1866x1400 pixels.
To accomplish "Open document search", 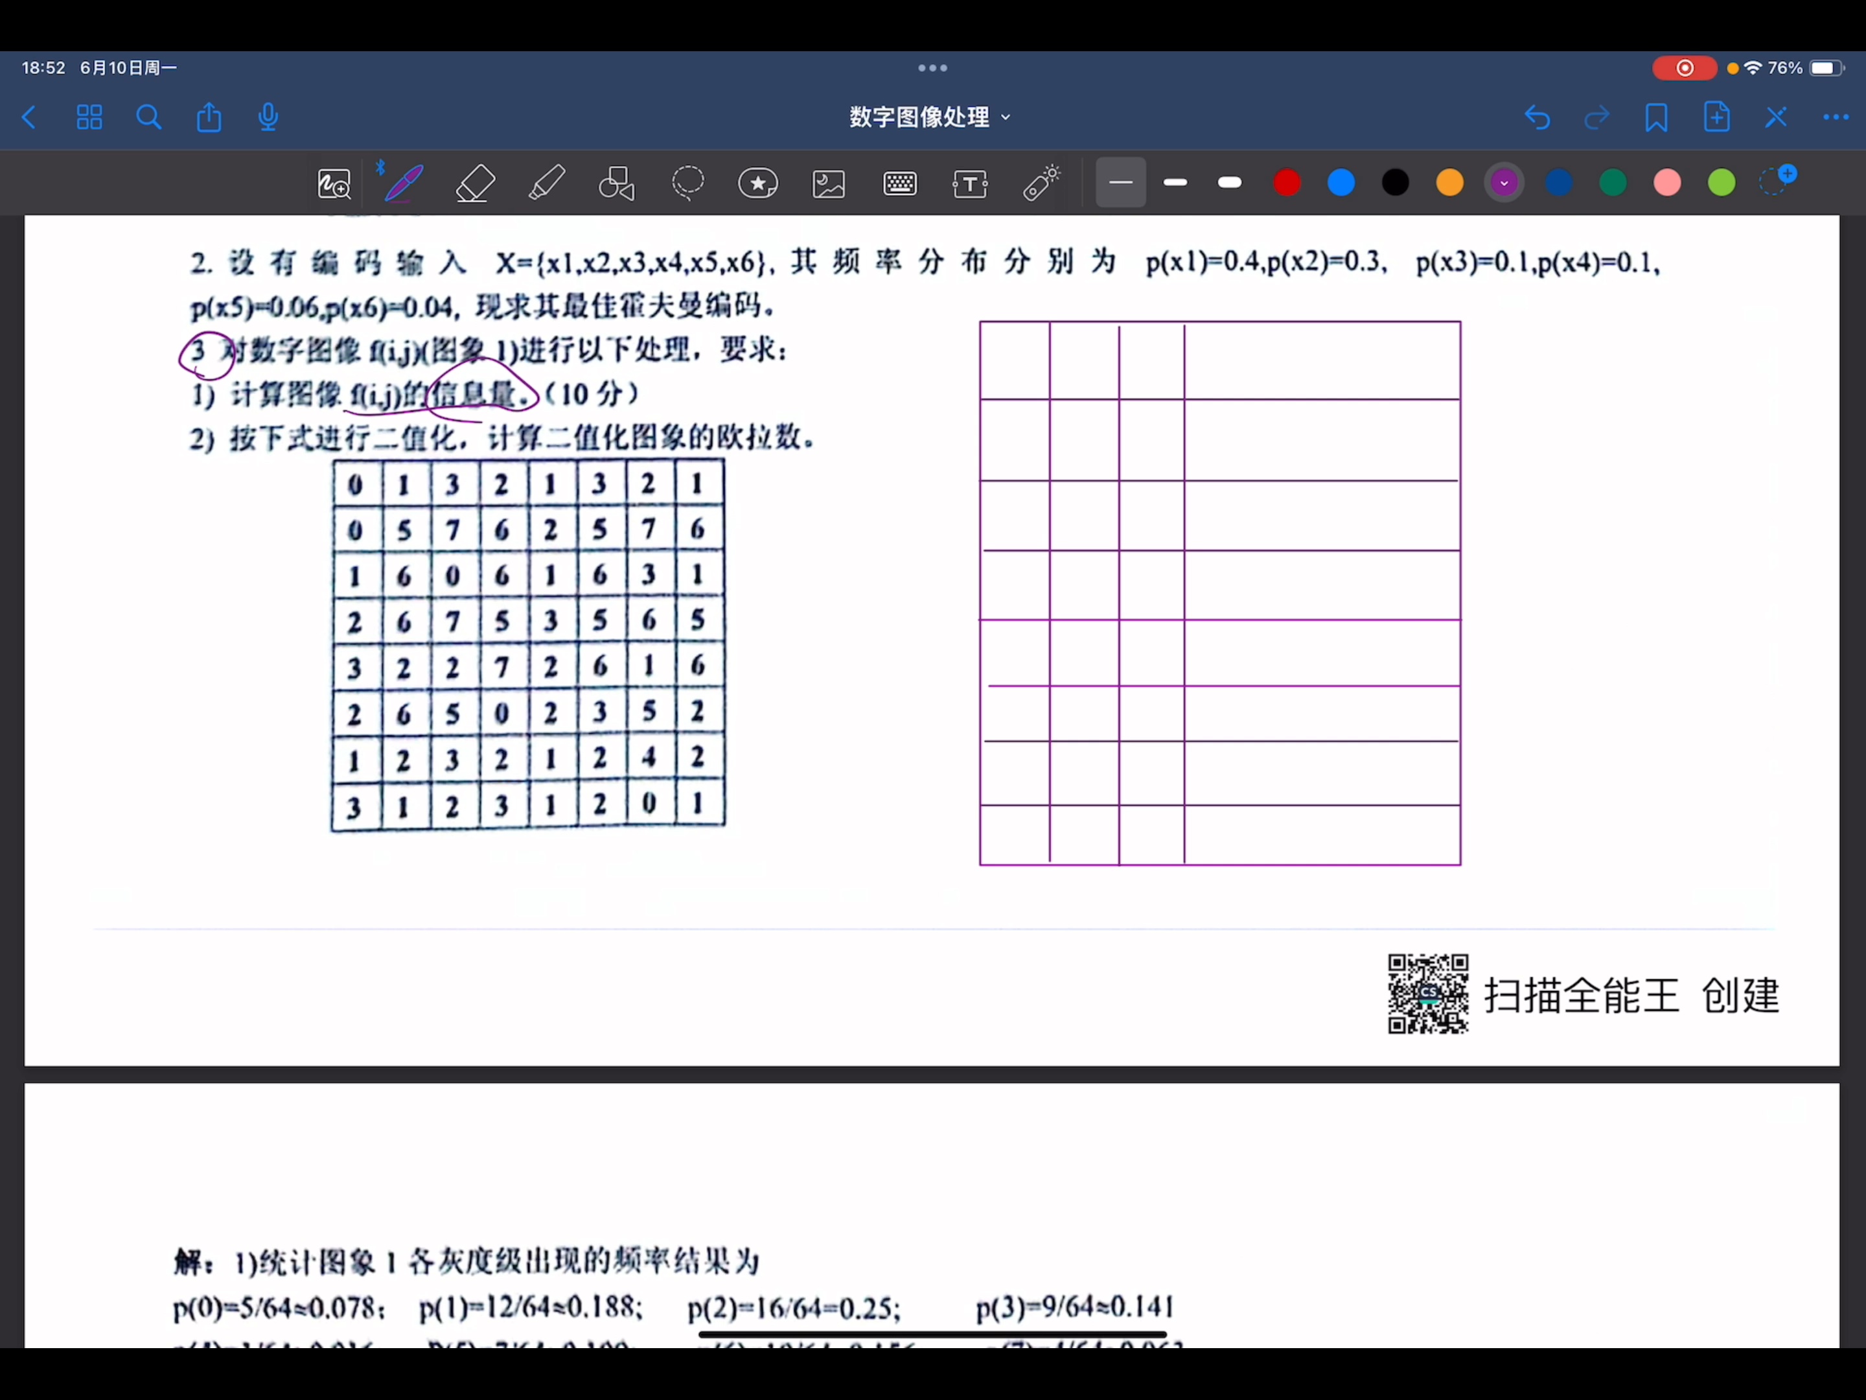I will click(x=148, y=117).
